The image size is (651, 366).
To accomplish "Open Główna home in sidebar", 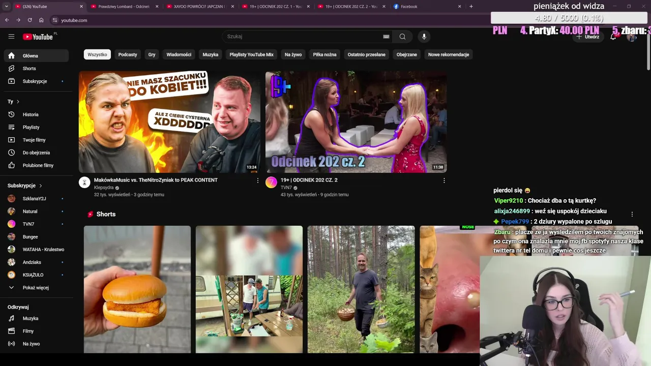I will [36, 56].
